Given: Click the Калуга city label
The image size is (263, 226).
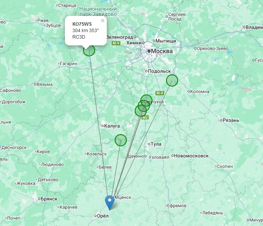Looking at the screenshot, I should [112, 126].
